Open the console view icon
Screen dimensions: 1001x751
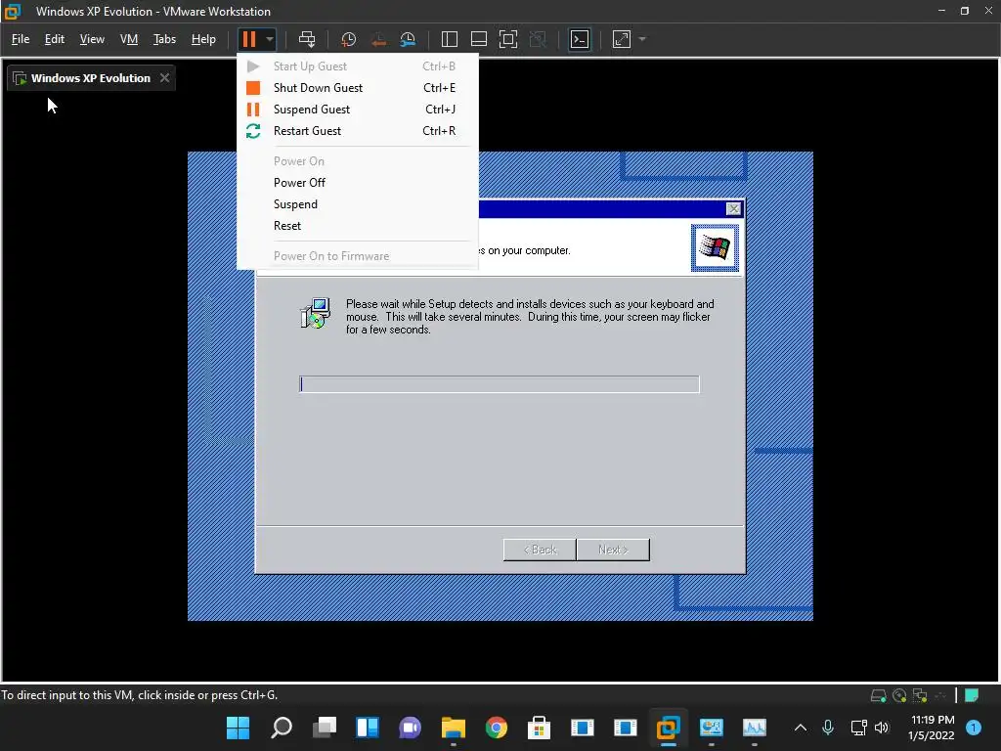click(x=580, y=39)
